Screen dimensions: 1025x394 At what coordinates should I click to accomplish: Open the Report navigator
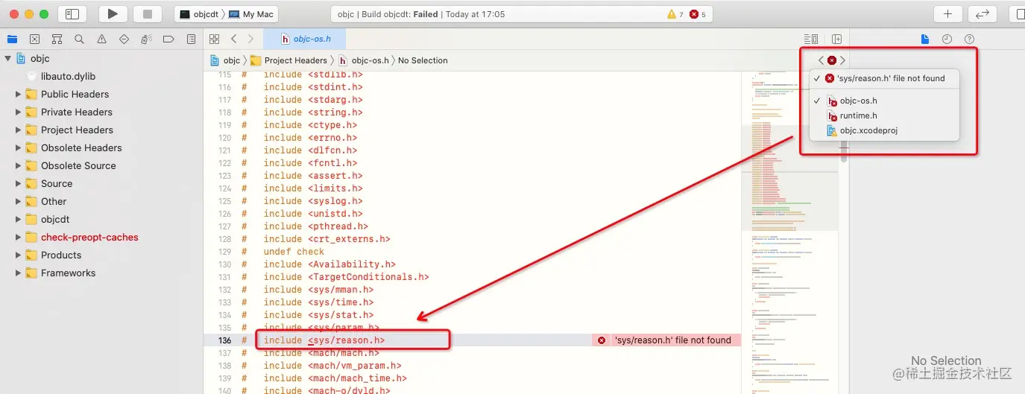click(191, 39)
